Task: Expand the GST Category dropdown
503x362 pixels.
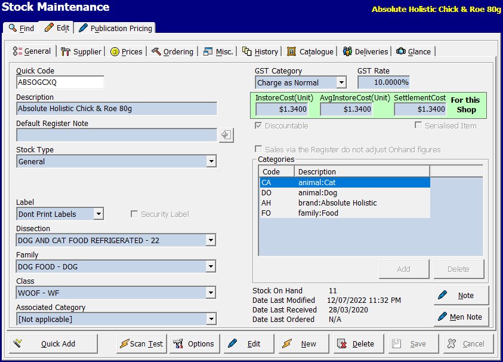Action: point(341,82)
